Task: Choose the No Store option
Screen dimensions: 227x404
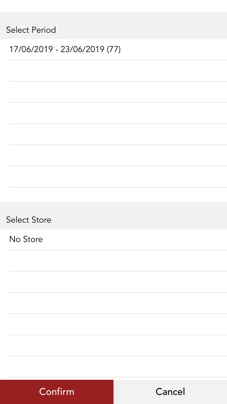Action: coord(26,239)
